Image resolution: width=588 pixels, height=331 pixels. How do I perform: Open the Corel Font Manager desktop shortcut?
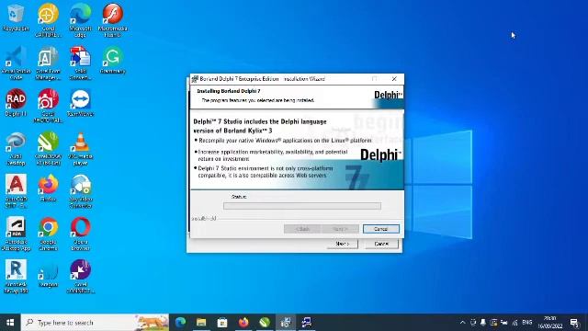tap(48, 63)
